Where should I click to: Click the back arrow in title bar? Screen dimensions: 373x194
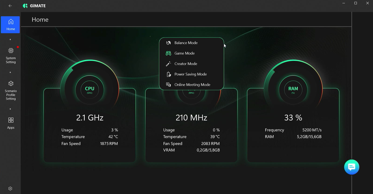pos(10,6)
